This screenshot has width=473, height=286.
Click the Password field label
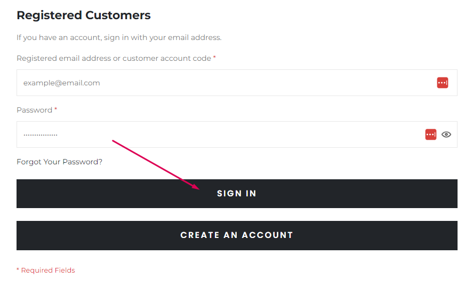click(x=34, y=110)
